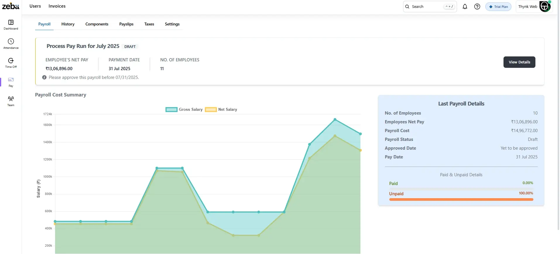560x254 pixels.
Task: Select the Pay icon in sidebar
Action: 11,80
